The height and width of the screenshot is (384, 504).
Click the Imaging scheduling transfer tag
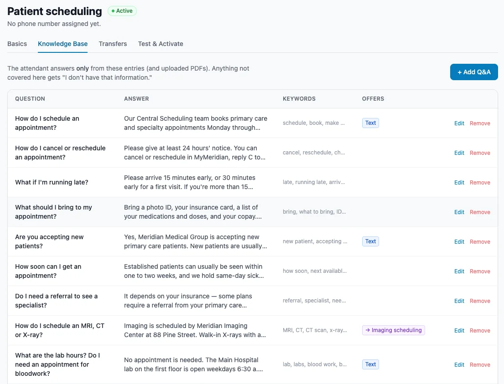pyautogui.click(x=394, y=330)
